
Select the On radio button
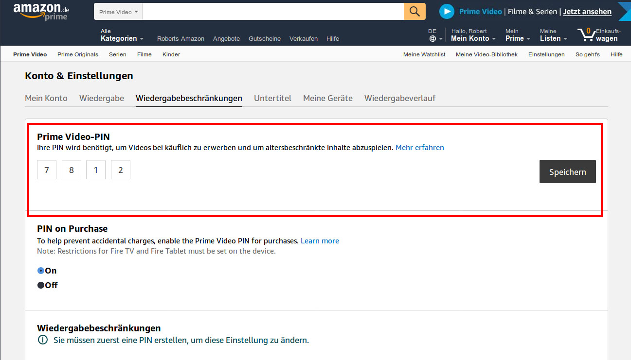(41, 271)
